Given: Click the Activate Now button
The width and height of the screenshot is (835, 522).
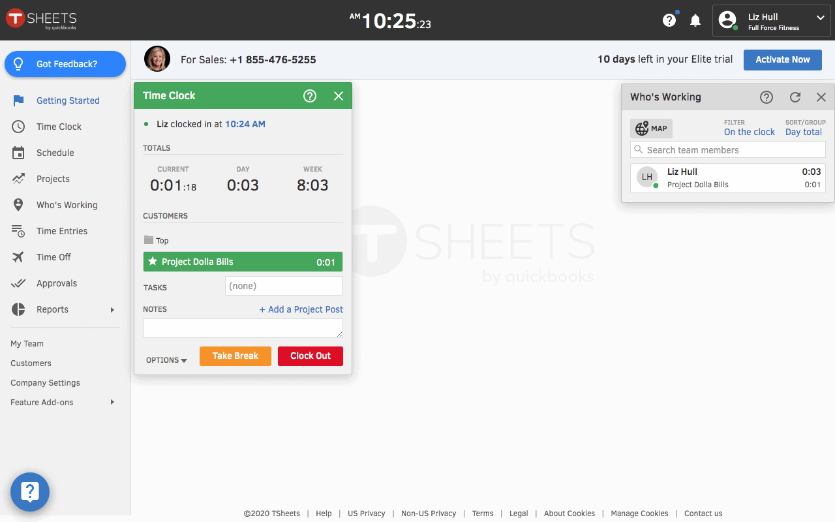Looking at the screenshot, I should pyautogui.click(x=783, y=59).
